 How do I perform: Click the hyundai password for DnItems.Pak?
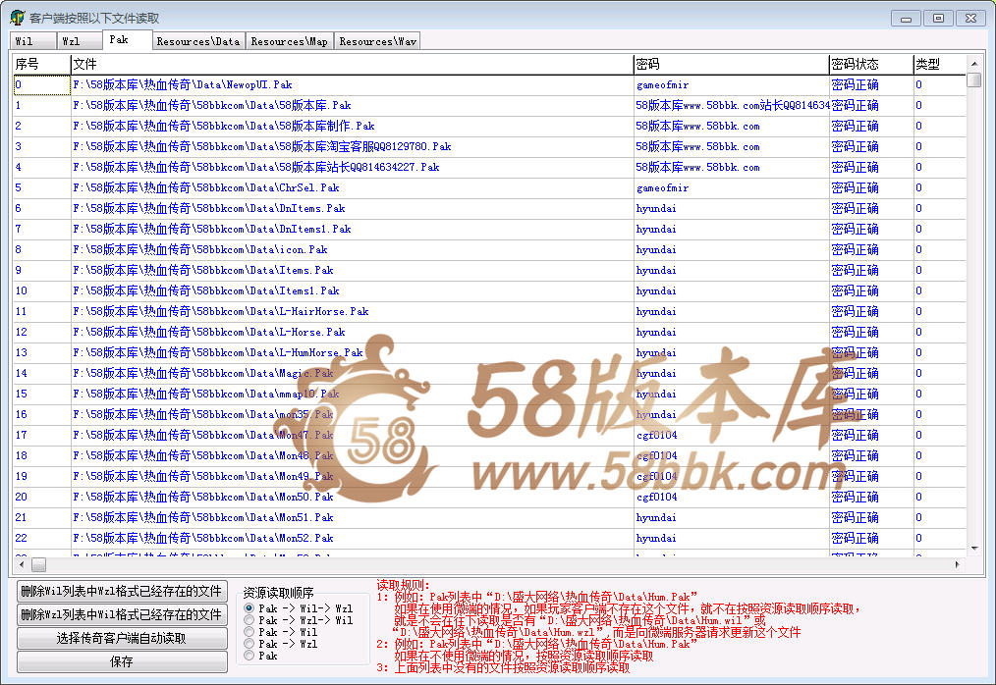[x=656, y=208]
